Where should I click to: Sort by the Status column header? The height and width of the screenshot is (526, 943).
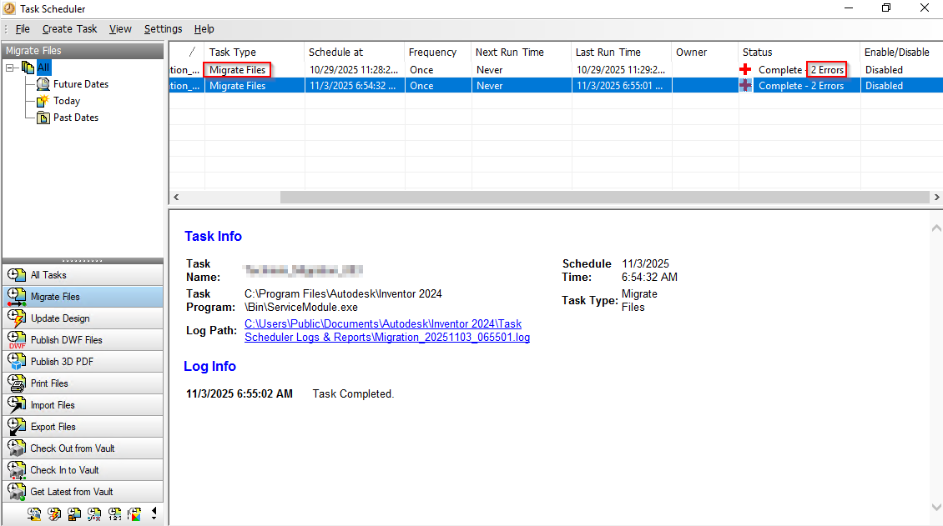pos(799,53)
